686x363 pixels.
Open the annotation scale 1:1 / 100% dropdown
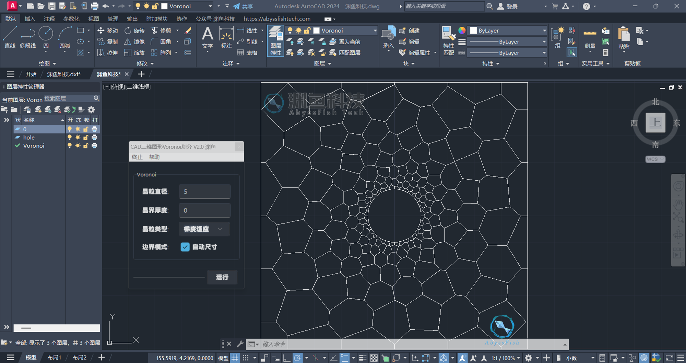[x=506, y=358]
